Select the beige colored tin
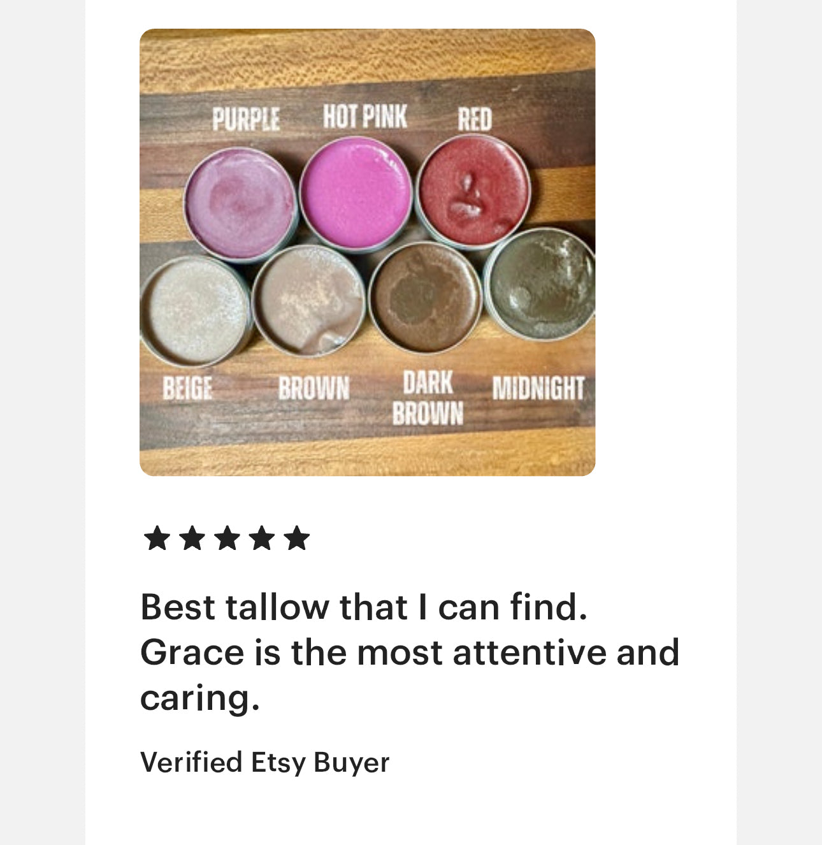The height and width of the screenshot is (845, 822). point(195,310)
